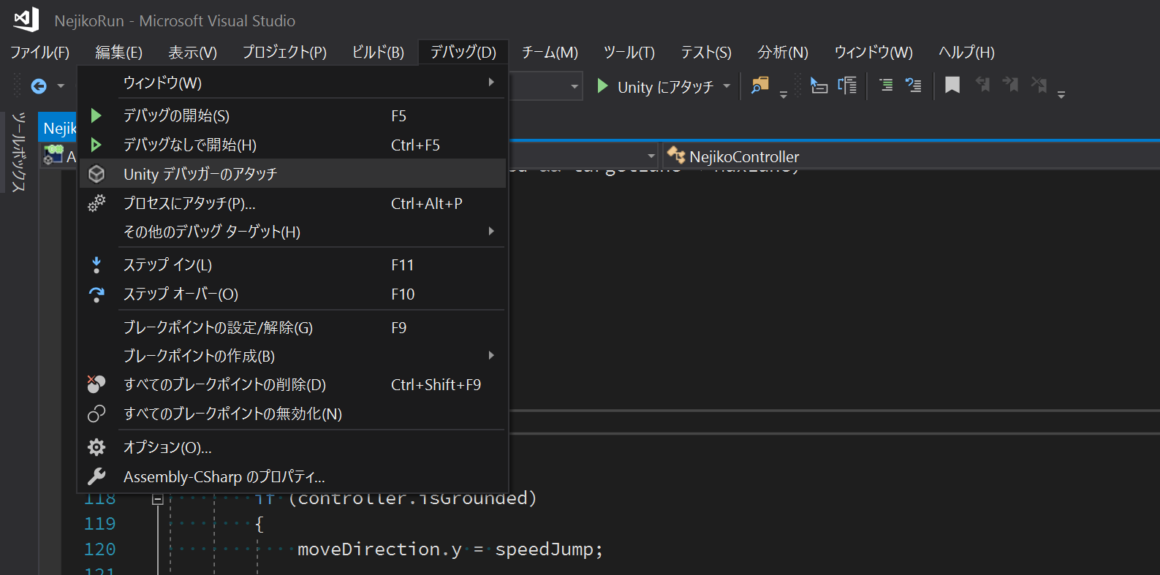The height and width of the screenshot is (575, 1160).
Task: Open オプション(O)... entry
Action: click(x=292, y=447)
